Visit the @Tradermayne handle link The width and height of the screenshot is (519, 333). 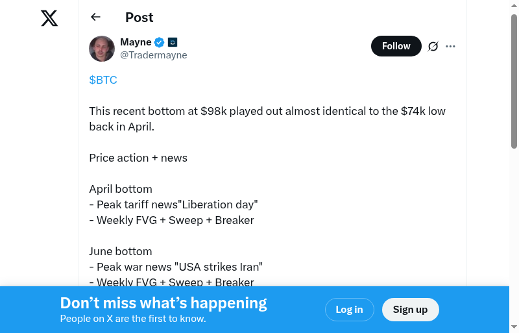154,55
